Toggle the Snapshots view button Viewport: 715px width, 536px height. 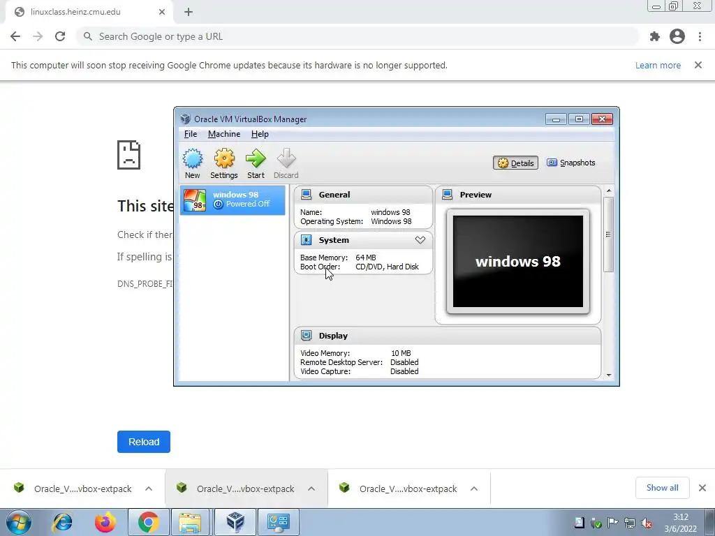[x=571, y=163]
